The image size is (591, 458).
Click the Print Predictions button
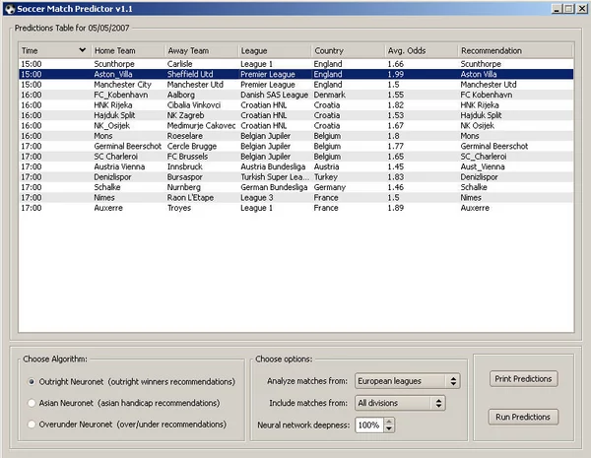(x=523, y=379)
